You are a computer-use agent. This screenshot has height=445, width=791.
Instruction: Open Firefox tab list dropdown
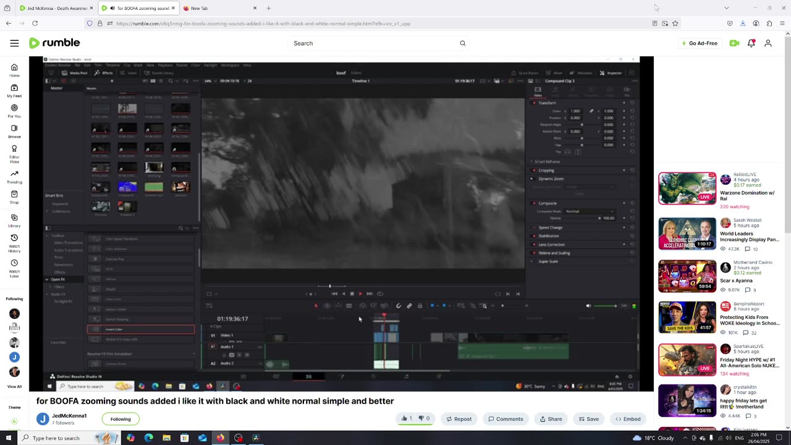[x=727, y=8]
